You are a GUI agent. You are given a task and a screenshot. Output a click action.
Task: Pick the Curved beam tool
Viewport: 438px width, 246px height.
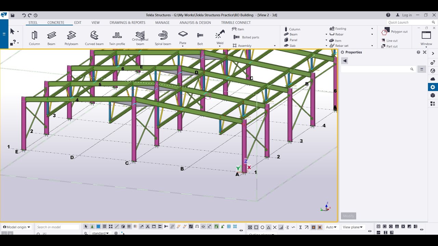[94, 38]
